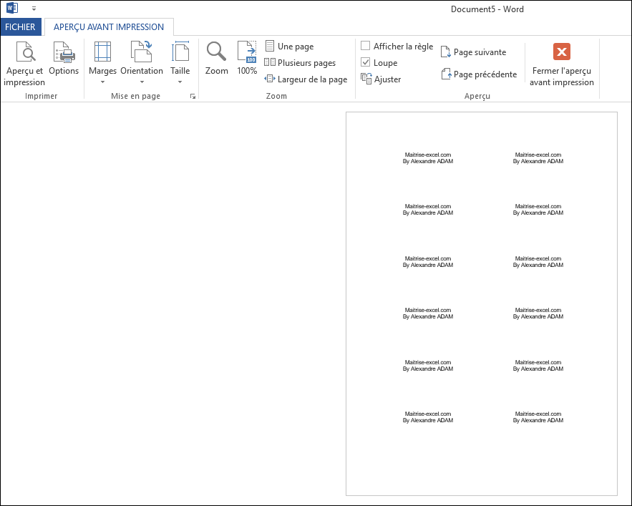Image resolution: width=632 pixels, height=506 pixels.
Task: Click the Orientation pages icon
Action: 141,52
